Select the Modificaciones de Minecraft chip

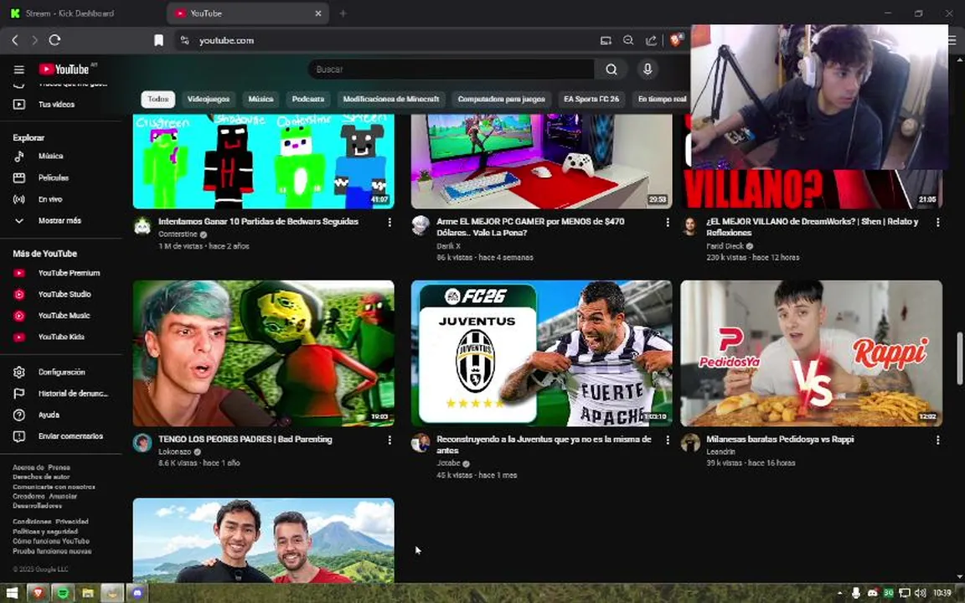[x=391, y=99]
